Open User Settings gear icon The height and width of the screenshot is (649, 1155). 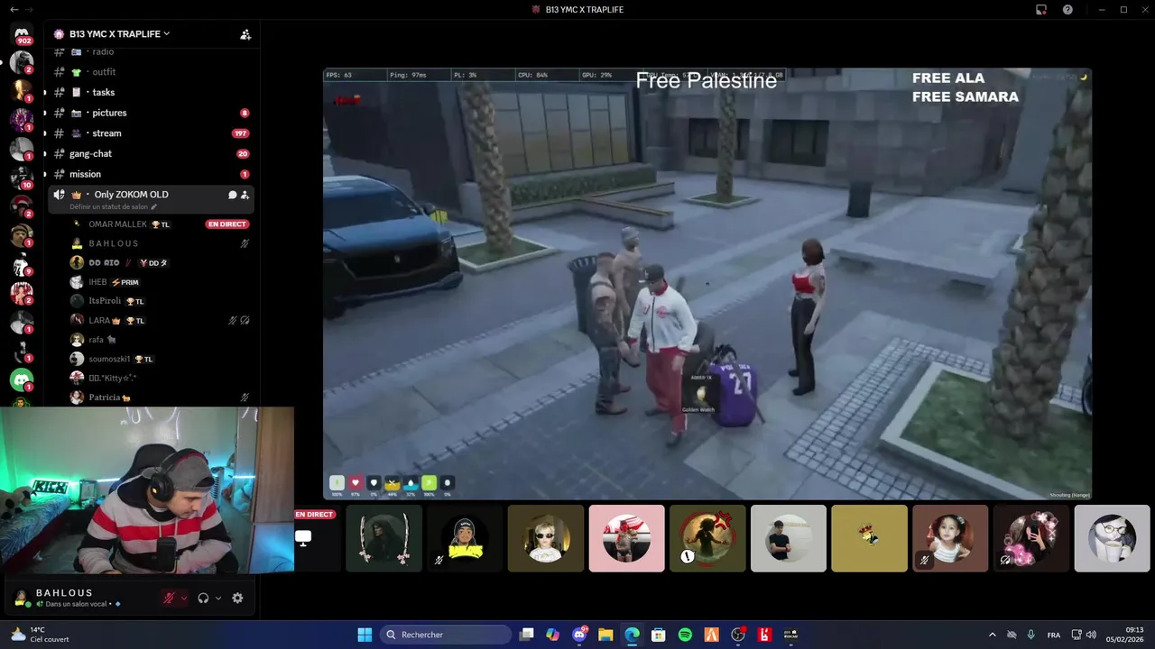click(x=237, y=598)
